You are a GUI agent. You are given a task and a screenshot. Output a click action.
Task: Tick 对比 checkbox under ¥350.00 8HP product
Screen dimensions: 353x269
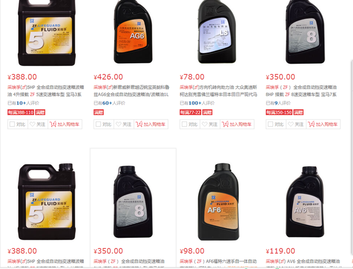pyautogui.click(x=271, y=124)
